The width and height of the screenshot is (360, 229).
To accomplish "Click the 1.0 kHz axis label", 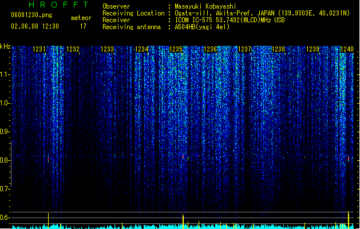I will pyautogui.click(x=5, y=103).
